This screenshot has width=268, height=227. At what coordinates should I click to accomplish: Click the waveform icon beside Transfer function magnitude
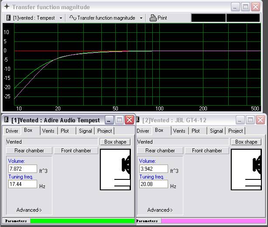coord(72,17)
